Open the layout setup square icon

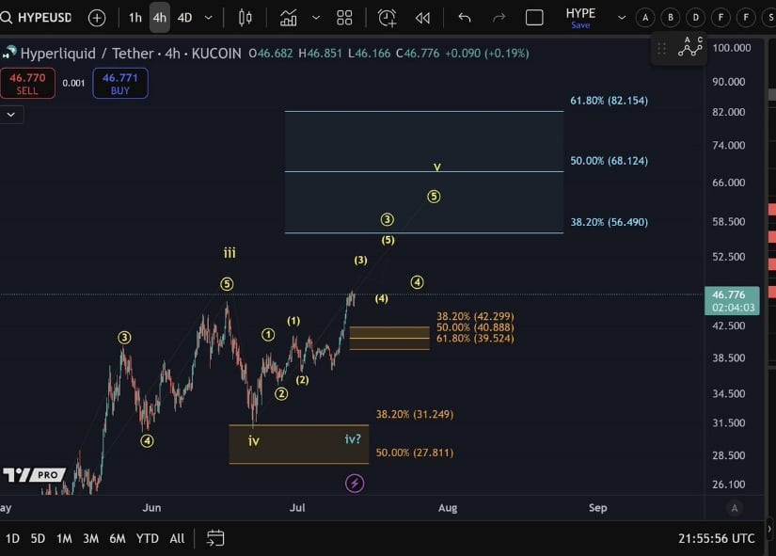534,18
